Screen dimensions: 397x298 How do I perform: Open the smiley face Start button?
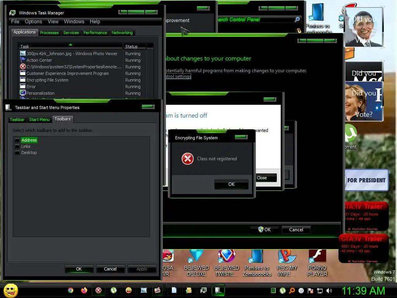(10, 290)
